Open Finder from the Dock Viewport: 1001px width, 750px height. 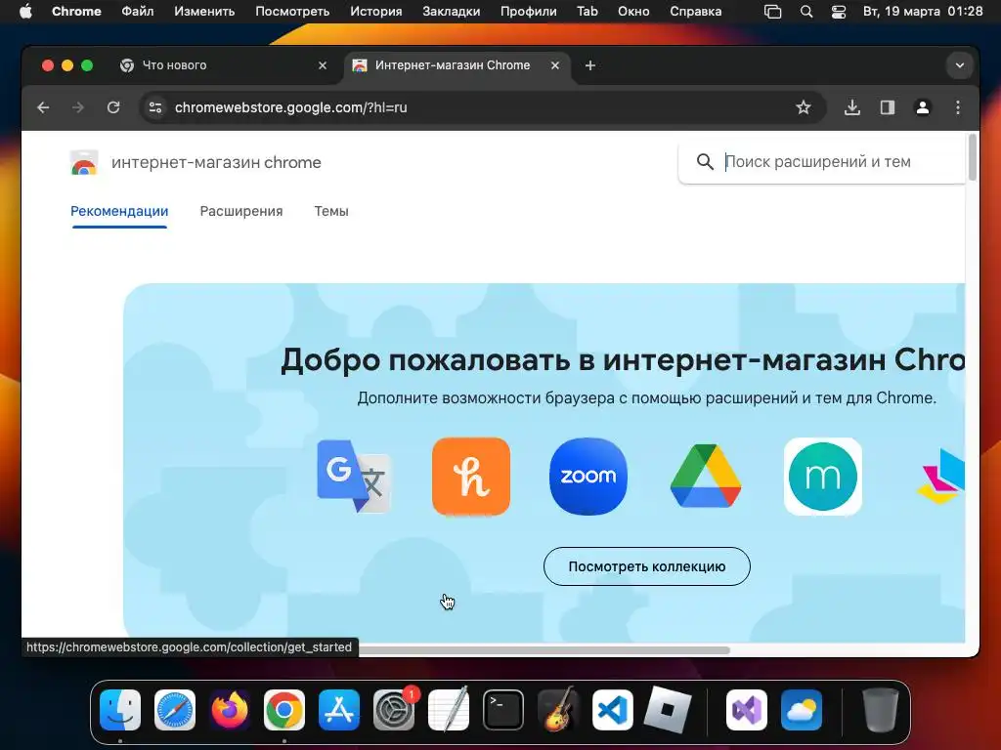[x=120, y=710]
